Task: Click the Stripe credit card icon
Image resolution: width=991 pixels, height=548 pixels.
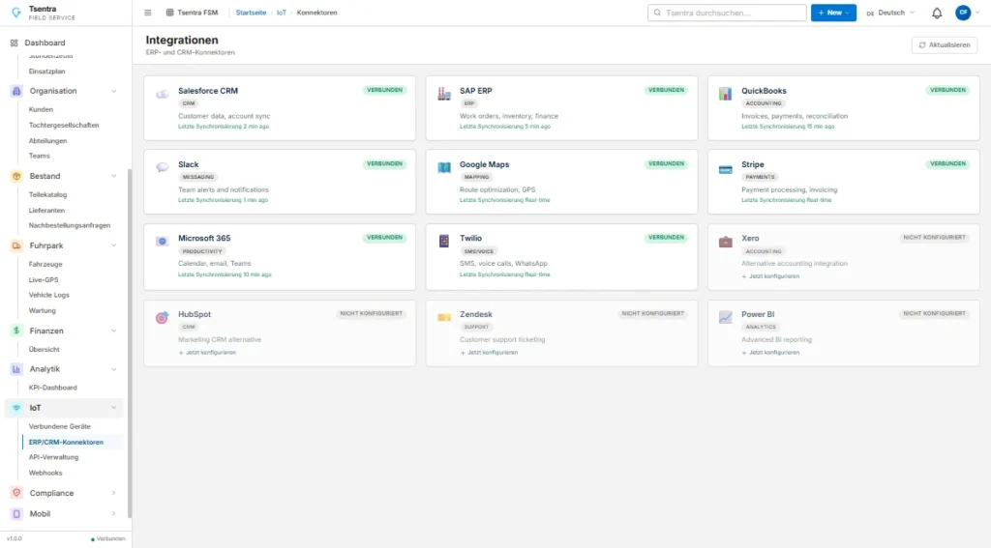Action: pos(726,169)
